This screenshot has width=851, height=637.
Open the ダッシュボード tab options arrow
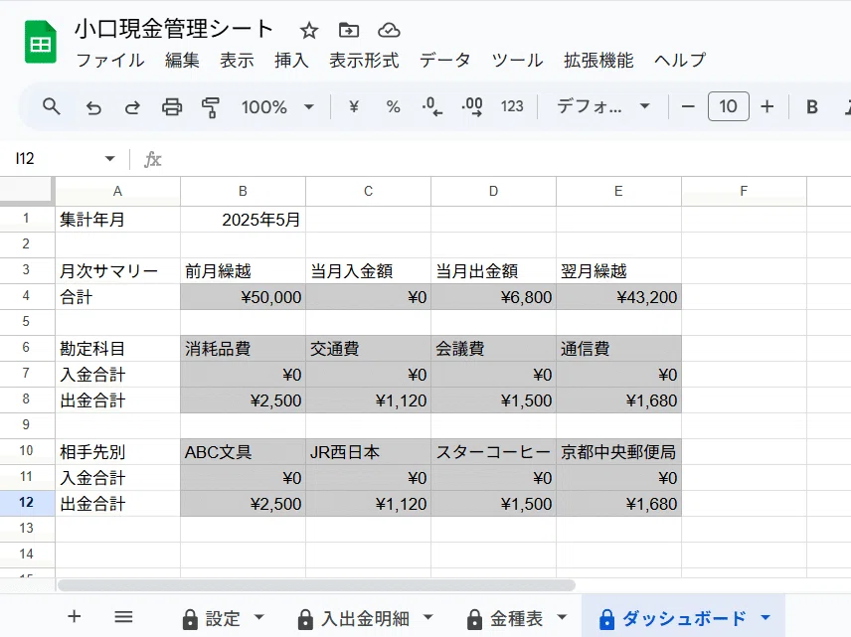765,618
